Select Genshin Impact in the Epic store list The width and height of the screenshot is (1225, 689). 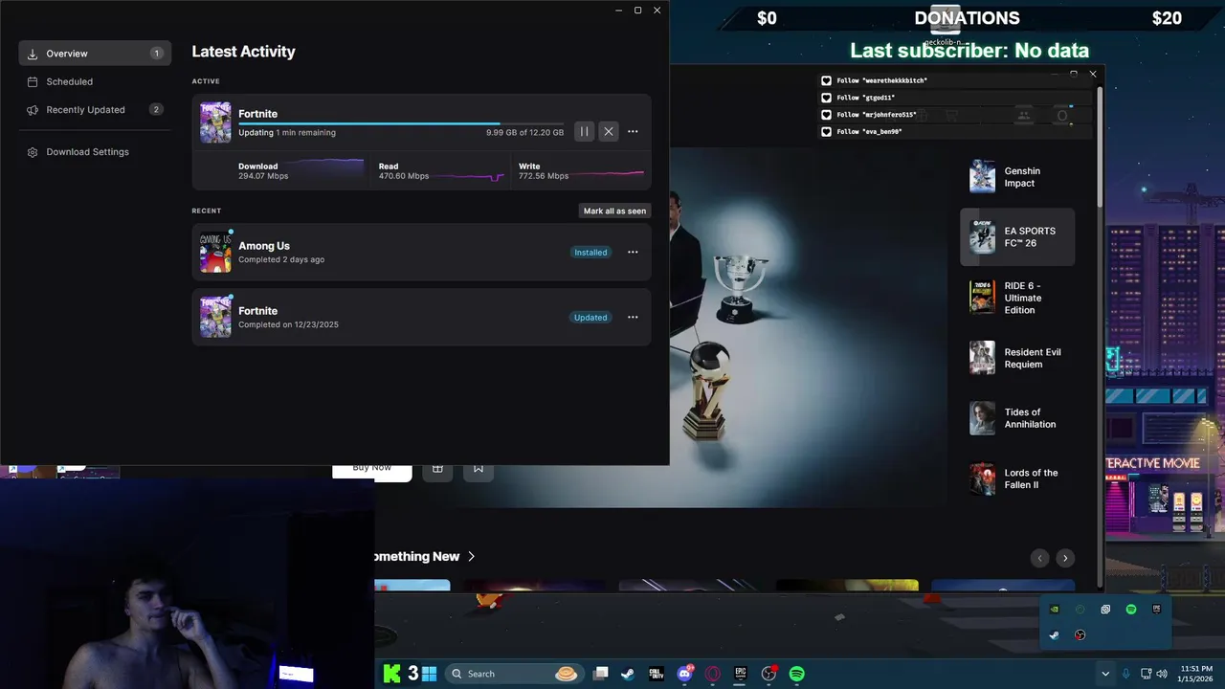point(1017,177)
